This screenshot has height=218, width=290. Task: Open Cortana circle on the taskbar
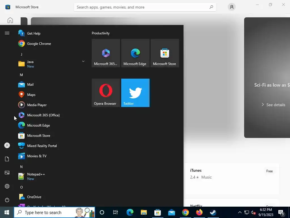coord(102,212)
